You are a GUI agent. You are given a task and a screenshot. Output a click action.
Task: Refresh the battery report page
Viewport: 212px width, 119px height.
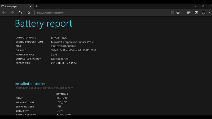[20, 13]
